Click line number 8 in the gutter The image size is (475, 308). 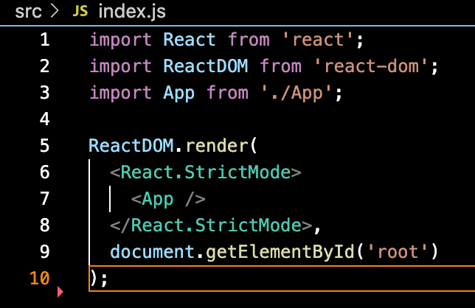coord(45,225)
